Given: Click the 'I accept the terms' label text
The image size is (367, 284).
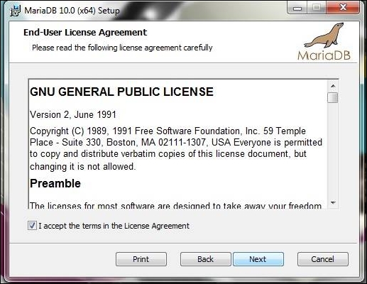Looking at the screenshot, I should pos(114,226).
